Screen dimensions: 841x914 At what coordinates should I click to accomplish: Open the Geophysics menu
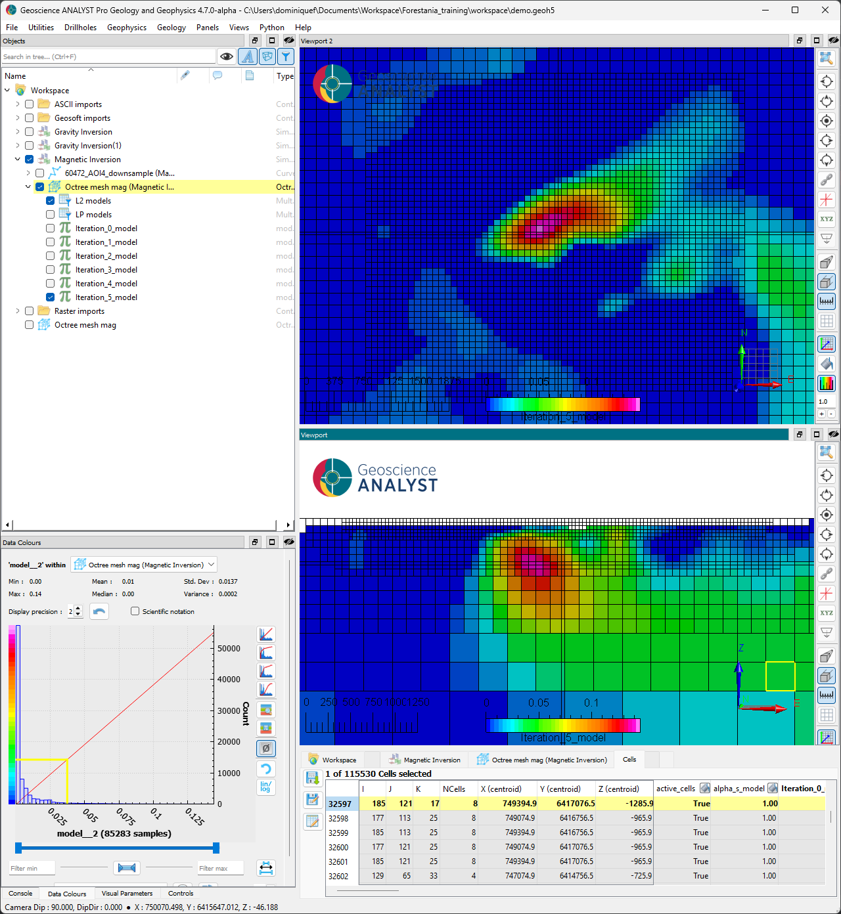point(127,28)
